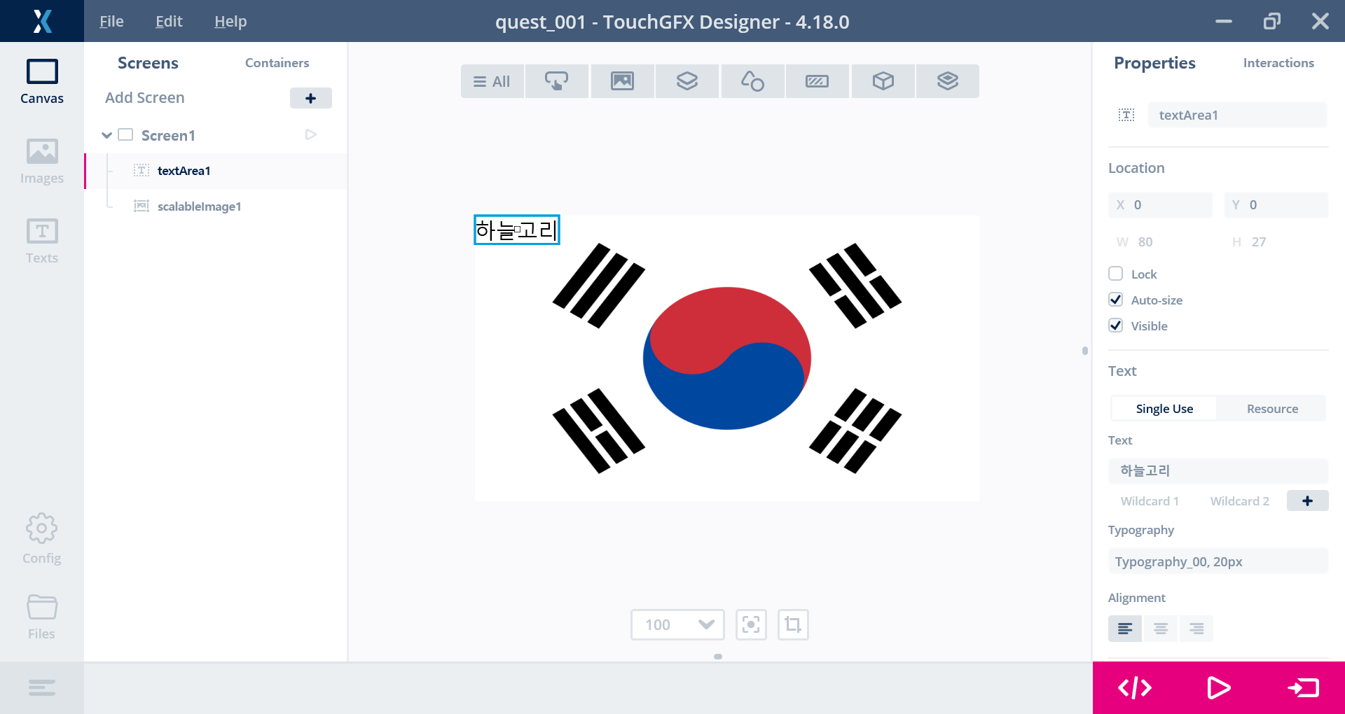Click the bottom panel resize handle
Viewport: 1345px width, 714px height.
(718, 657)
